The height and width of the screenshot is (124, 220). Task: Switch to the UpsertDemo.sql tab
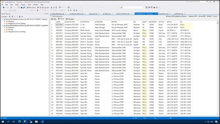pos(164,14)
